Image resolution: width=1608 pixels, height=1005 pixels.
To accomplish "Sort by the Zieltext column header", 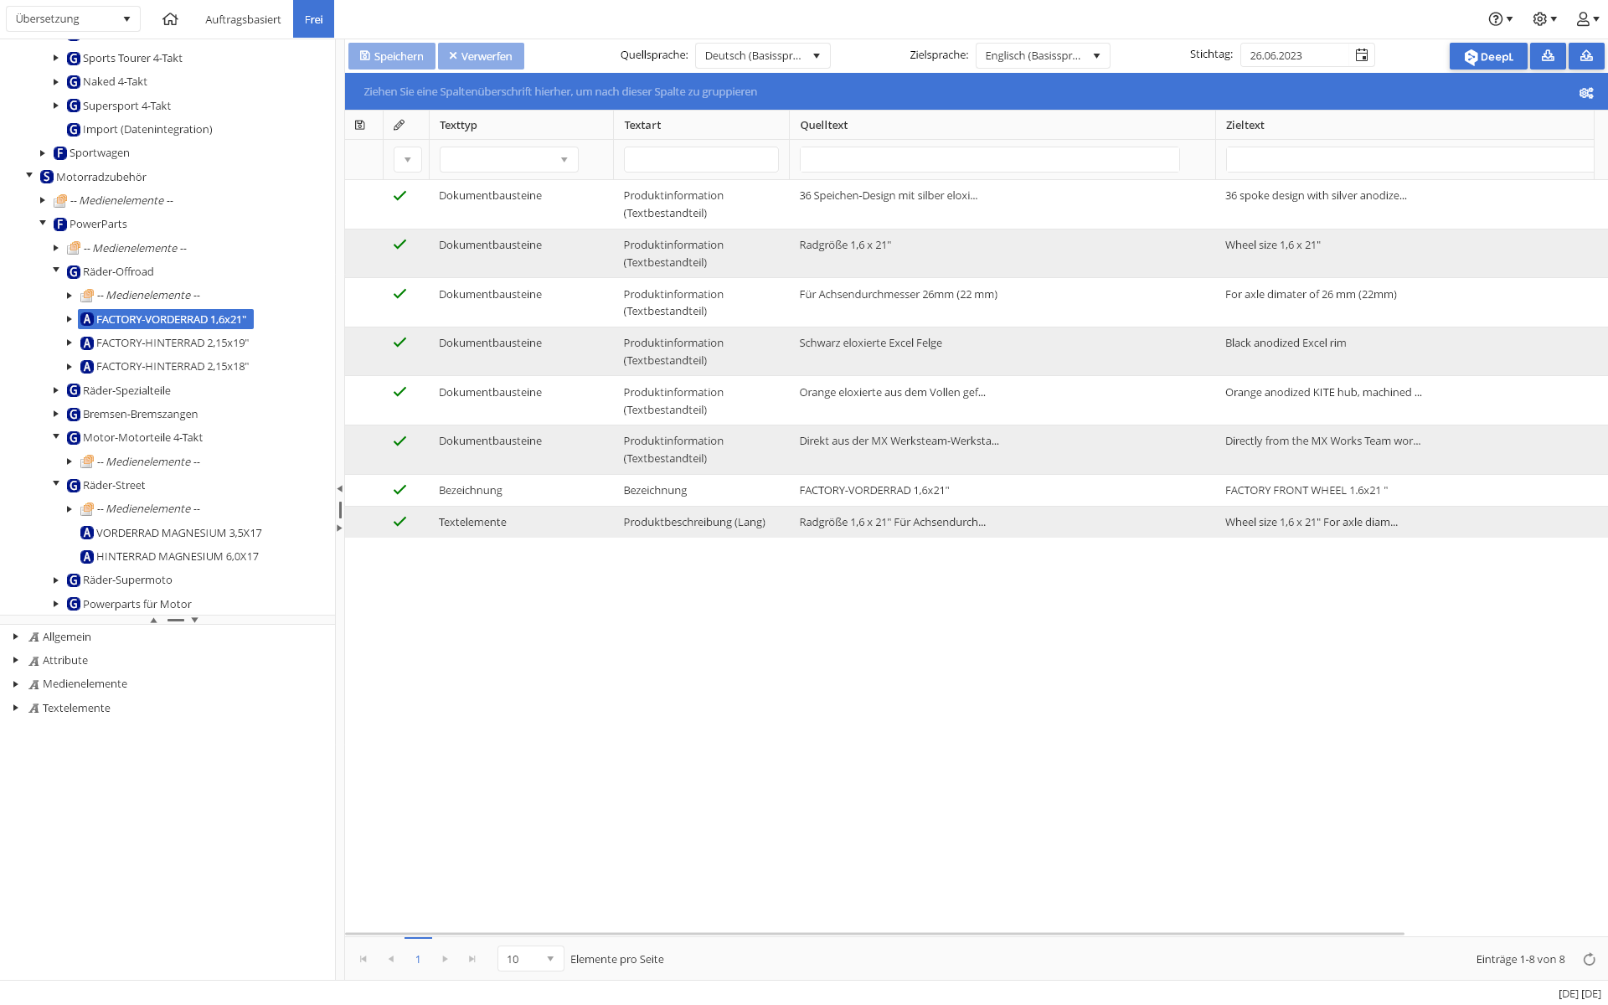I will click(x=1245, y=125).
